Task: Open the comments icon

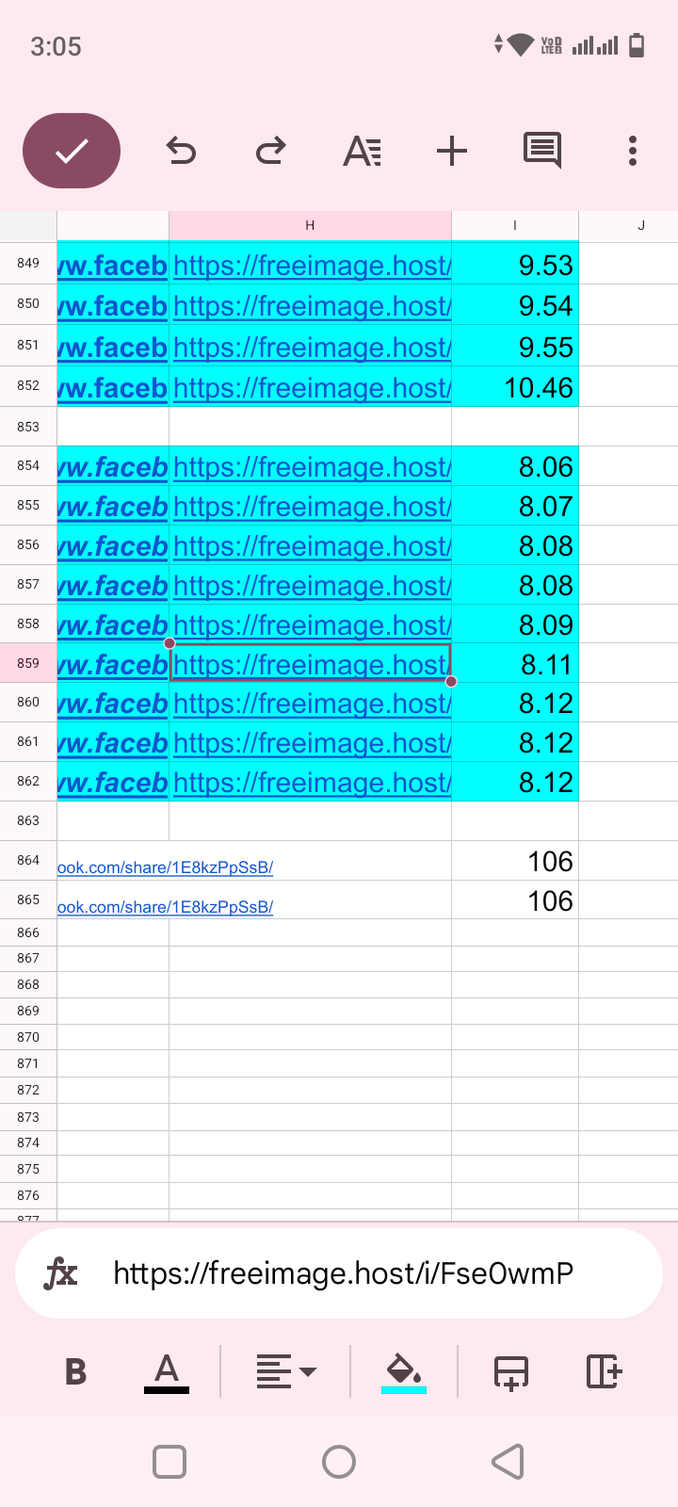Action: pyautogui.click(x=542, y=151)
